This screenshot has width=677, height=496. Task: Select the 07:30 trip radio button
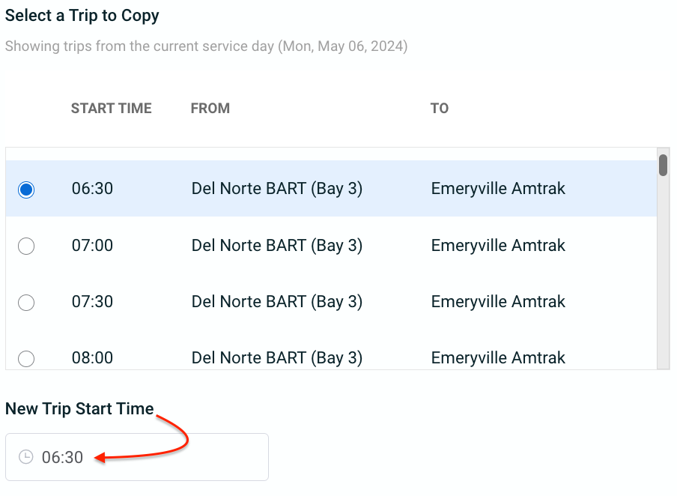pyautogui.click(x=26, y=302)
